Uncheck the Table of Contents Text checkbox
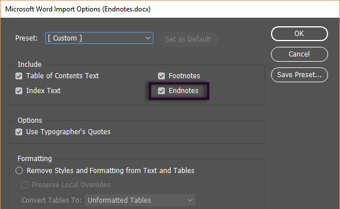Image resolution: width=340 pixels, height=209 pixels. tap(19, 76)
